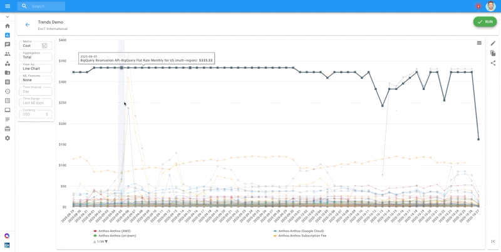Viewport: 501px width, 252px height.
Task: Open the Currency USD dropdown
Action: coord(36,114)
